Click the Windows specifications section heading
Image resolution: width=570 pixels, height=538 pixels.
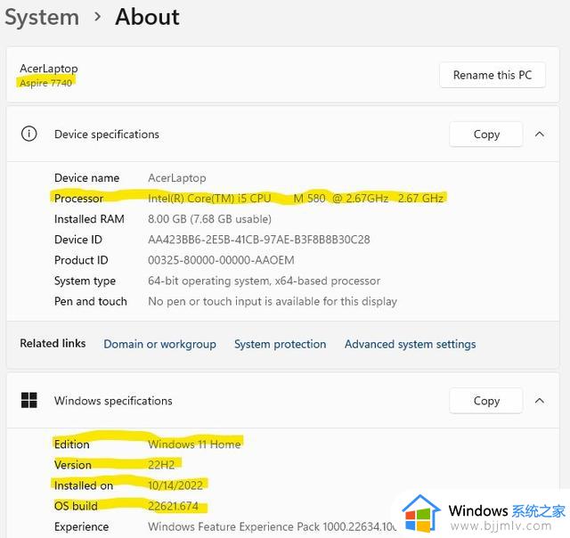coord(113,401)
